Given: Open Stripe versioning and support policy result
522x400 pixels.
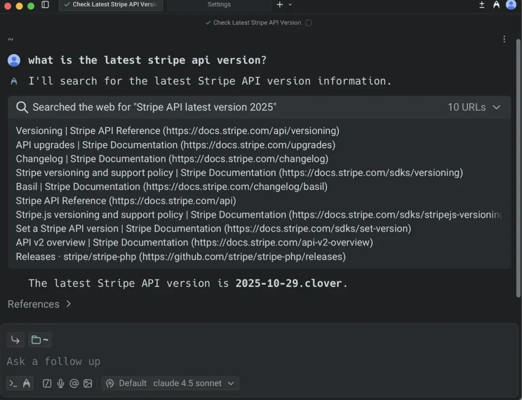Looking at the screenshot, I should point(239,173).
